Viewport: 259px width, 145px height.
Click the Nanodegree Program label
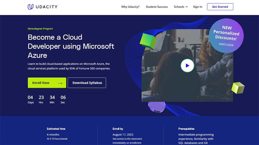click(40, 29)
